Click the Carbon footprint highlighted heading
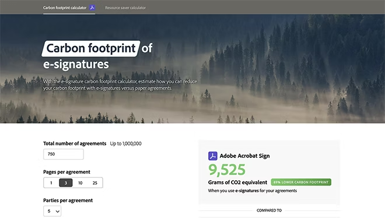385x218 pixels. pos(91,48)
